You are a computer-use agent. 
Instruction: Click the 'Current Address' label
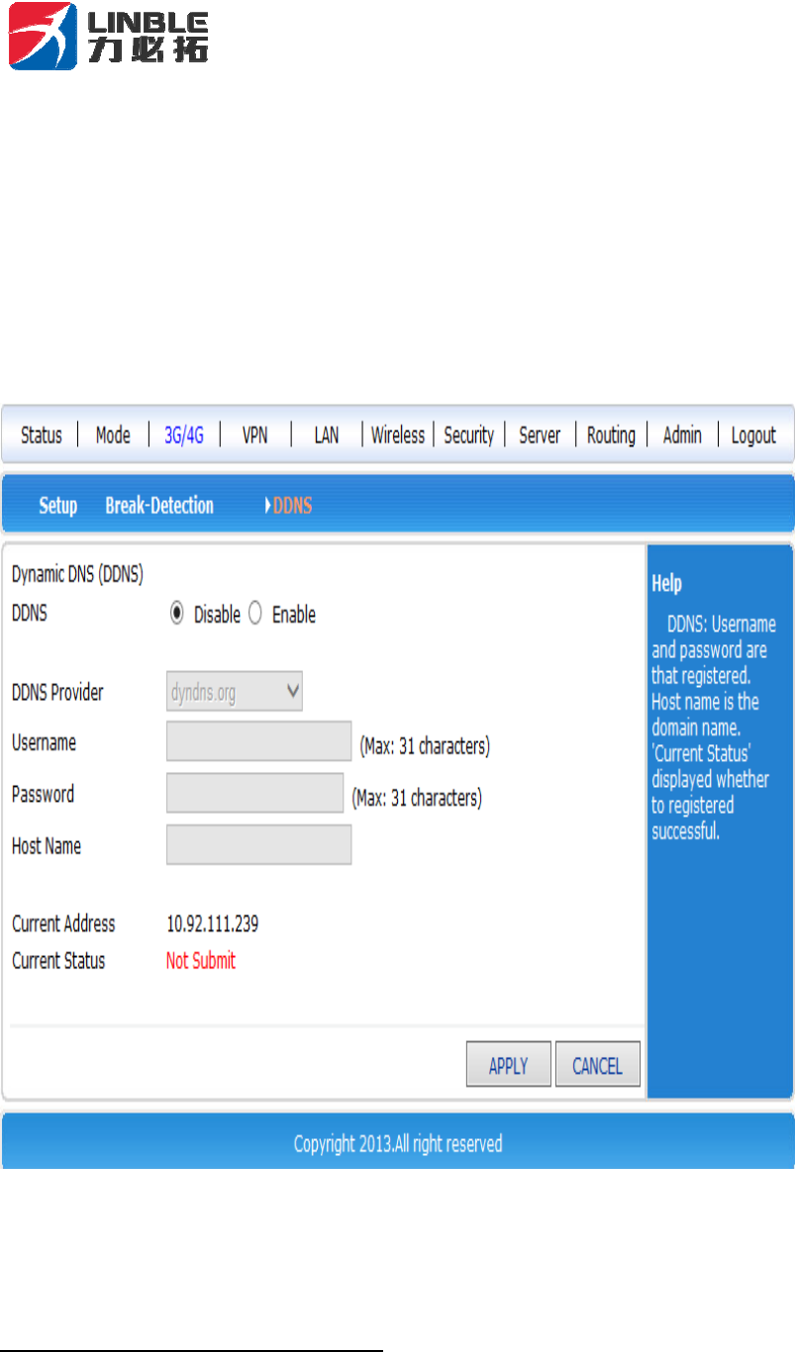click(63, 923)
